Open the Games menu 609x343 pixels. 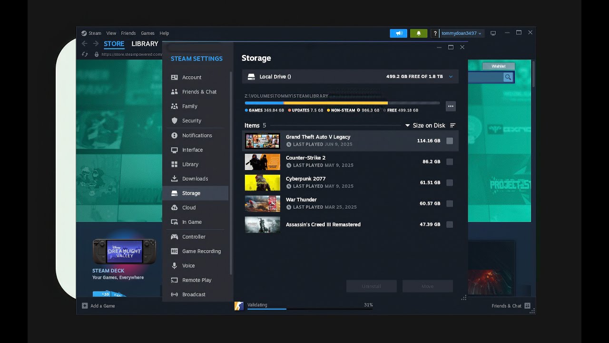pyautogui.click(x=147, y=33)
